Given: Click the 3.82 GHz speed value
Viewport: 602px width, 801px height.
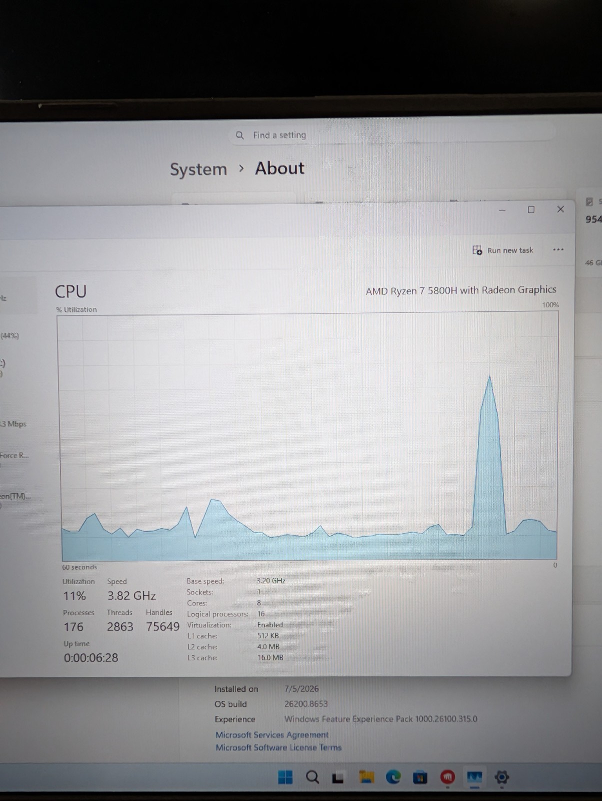Looking at the screenshot, I should (x=131, y=596).
